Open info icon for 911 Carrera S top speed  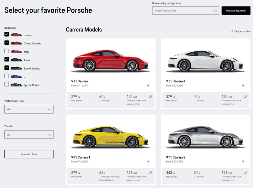(x=245, y=172)
